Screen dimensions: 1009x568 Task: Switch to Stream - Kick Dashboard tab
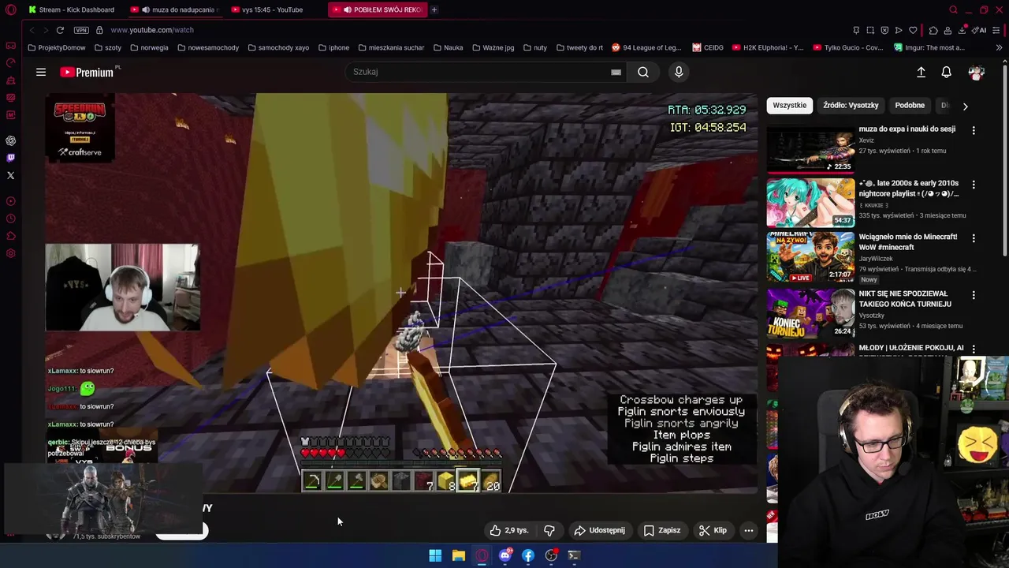(x=71, y=9)
